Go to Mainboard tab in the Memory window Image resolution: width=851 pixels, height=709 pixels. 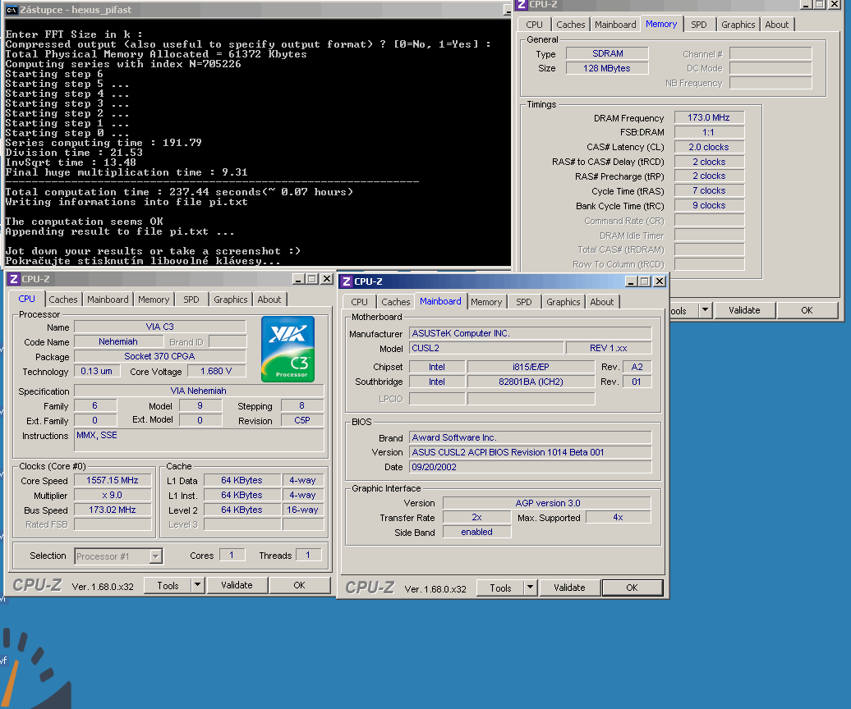(615, 25)
